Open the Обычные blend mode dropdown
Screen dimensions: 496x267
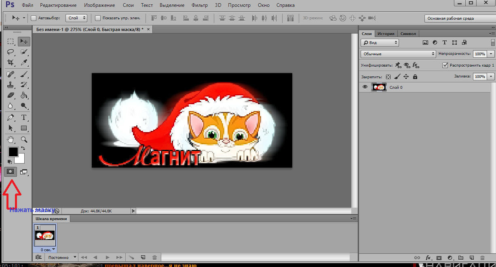coord(398,54)
